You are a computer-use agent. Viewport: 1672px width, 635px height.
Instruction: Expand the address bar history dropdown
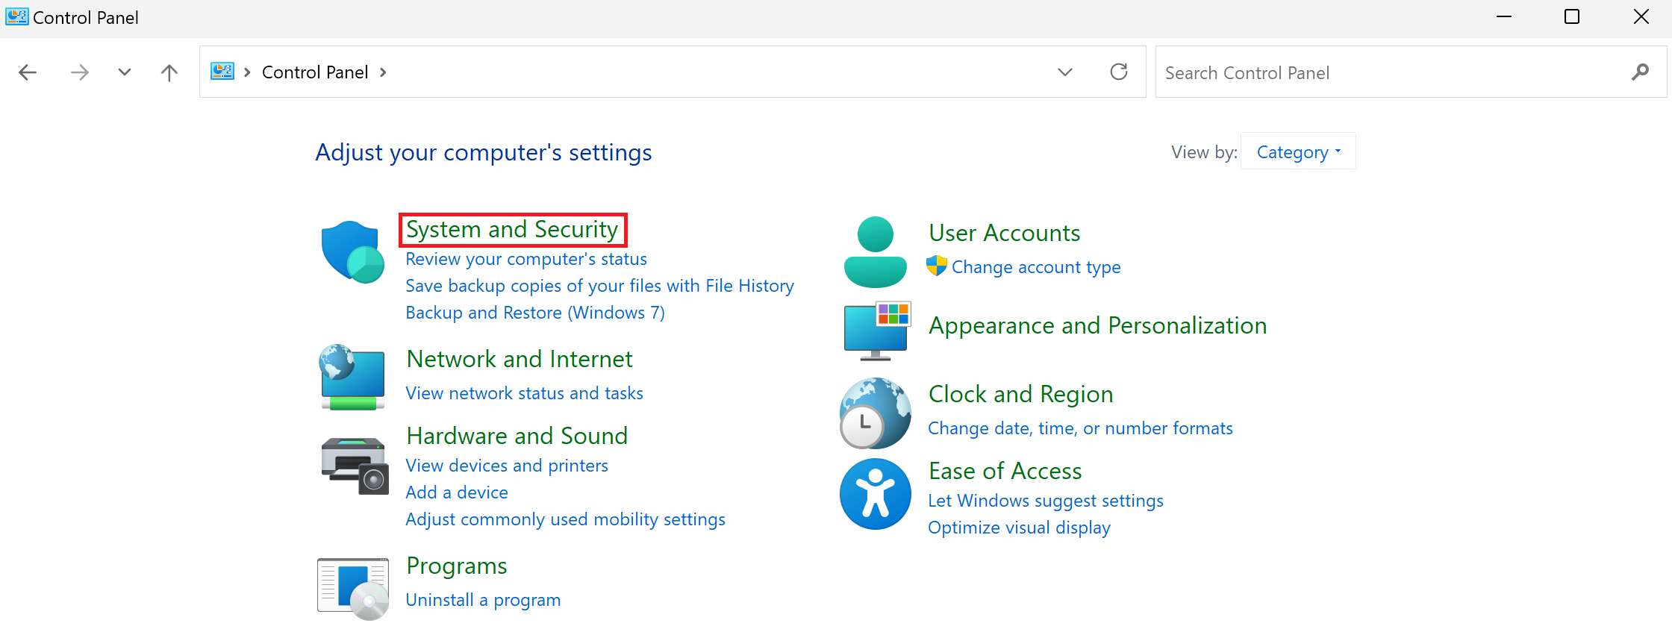(1065, 72)
